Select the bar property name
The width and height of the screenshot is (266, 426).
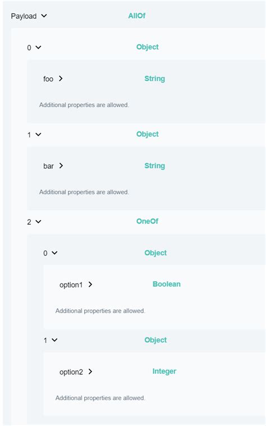48,166
